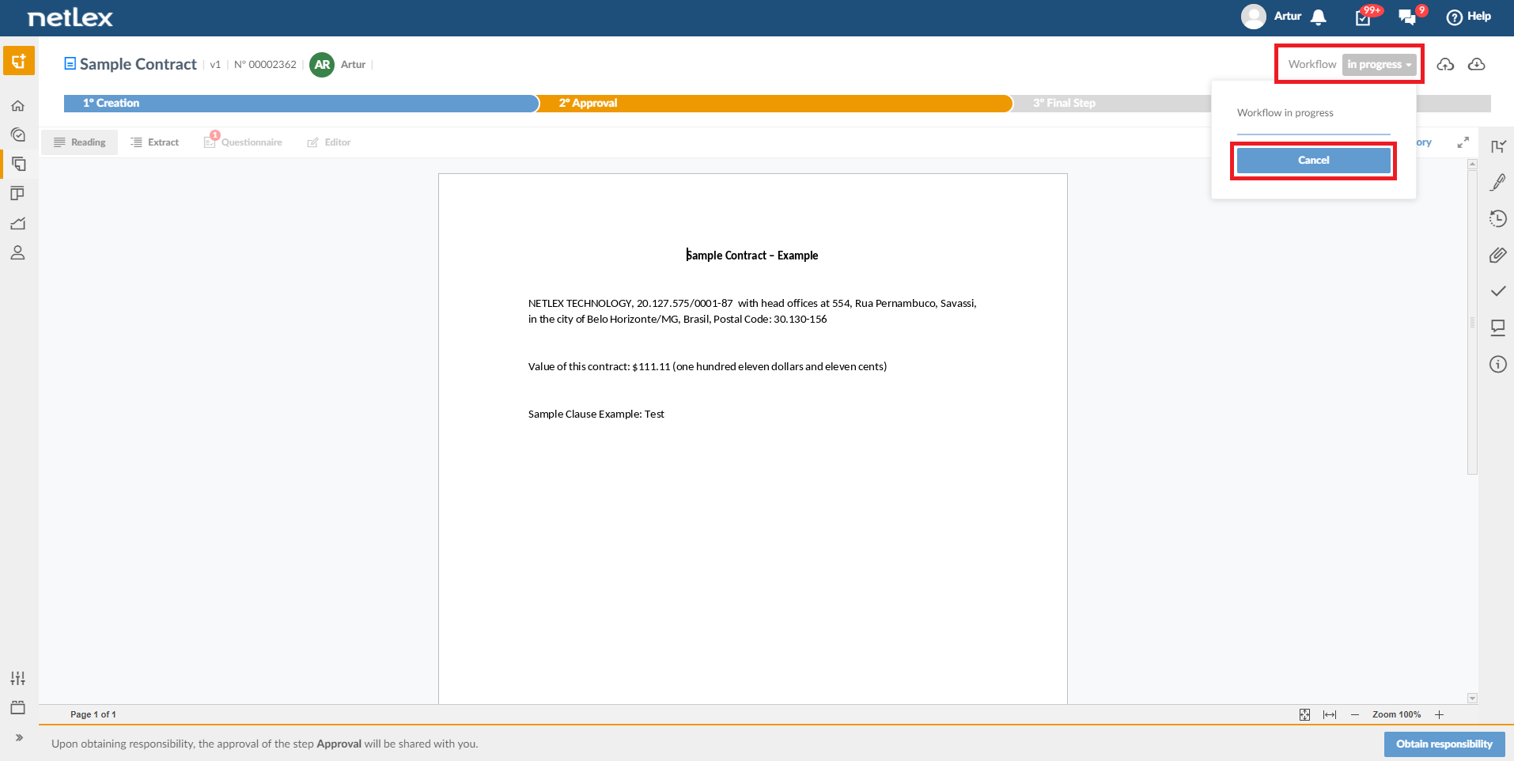
Task: Open the information icon in right panel
Action: pos(1497,364)
